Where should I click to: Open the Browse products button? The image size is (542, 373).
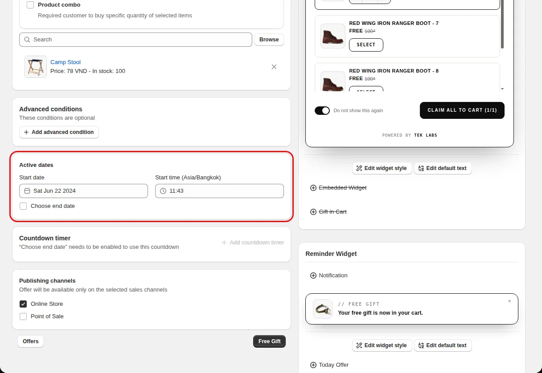(269, 40)
